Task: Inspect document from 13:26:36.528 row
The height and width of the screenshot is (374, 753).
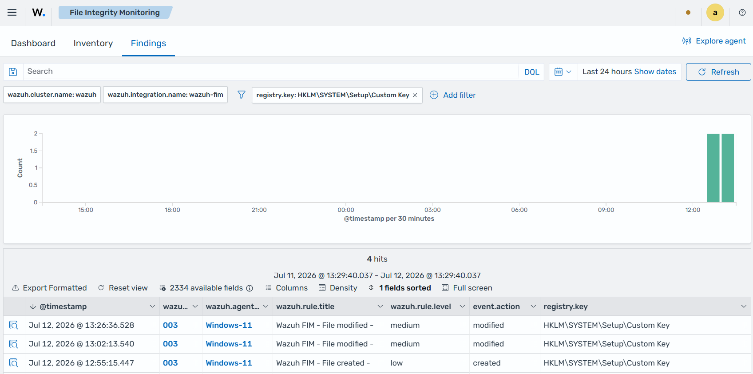Action: click(14, 325)
